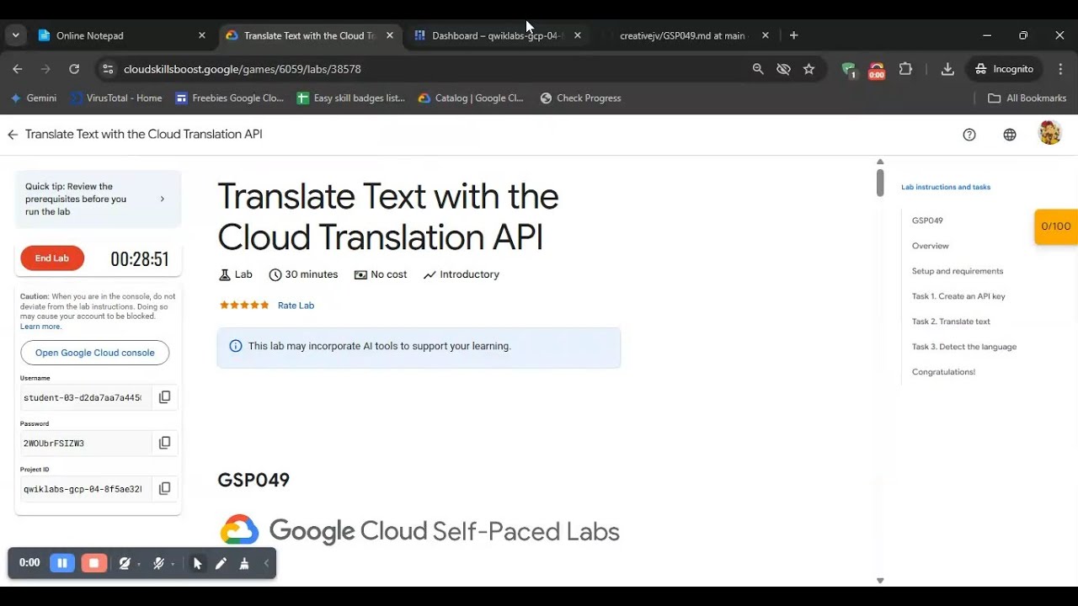Viewport: 1078px width, 606px height.
Task: Click the page scrollbar thumb
Action: [x=880, y=183]
